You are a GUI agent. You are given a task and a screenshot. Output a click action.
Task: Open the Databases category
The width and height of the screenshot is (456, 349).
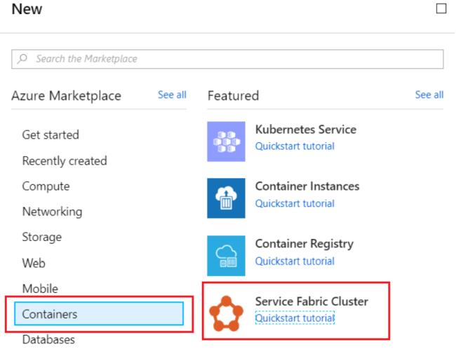48,340
